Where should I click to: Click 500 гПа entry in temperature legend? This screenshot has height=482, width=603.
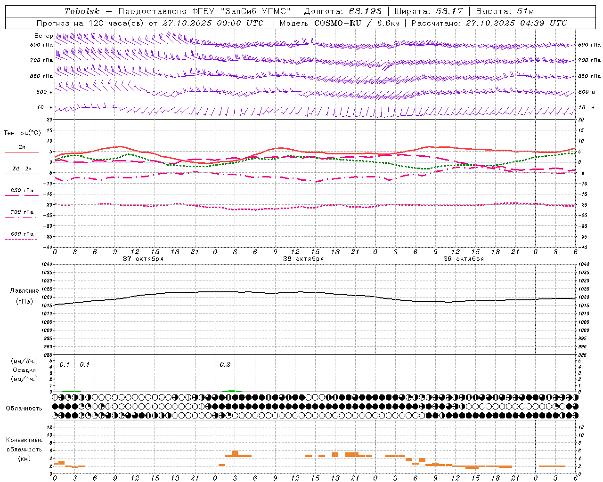[22, 234]
